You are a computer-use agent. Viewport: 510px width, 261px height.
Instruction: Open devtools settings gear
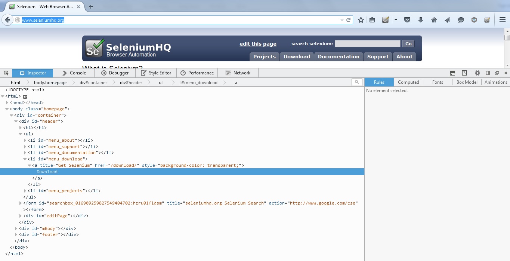(x=477, y=73)
